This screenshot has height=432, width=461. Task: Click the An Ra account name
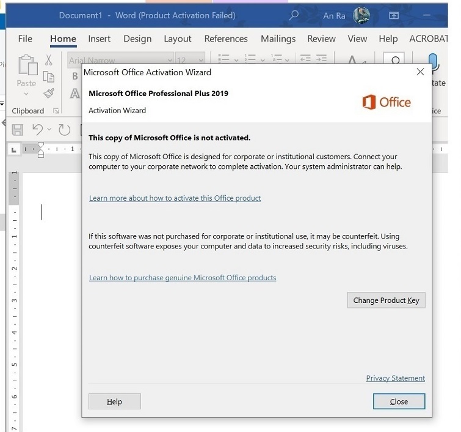point(334,16)
